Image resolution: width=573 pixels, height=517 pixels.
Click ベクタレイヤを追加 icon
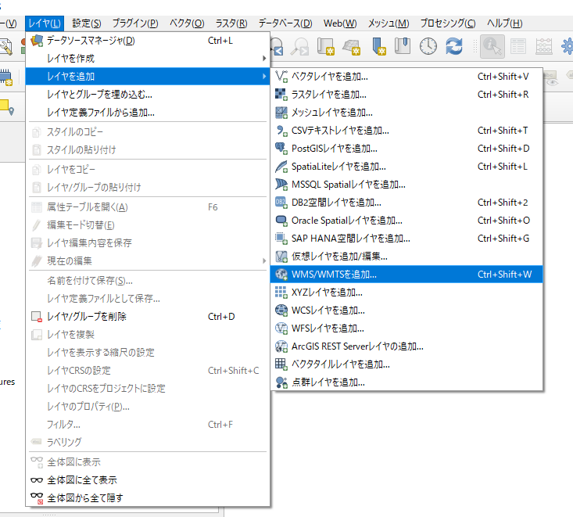tap(281, 77)
